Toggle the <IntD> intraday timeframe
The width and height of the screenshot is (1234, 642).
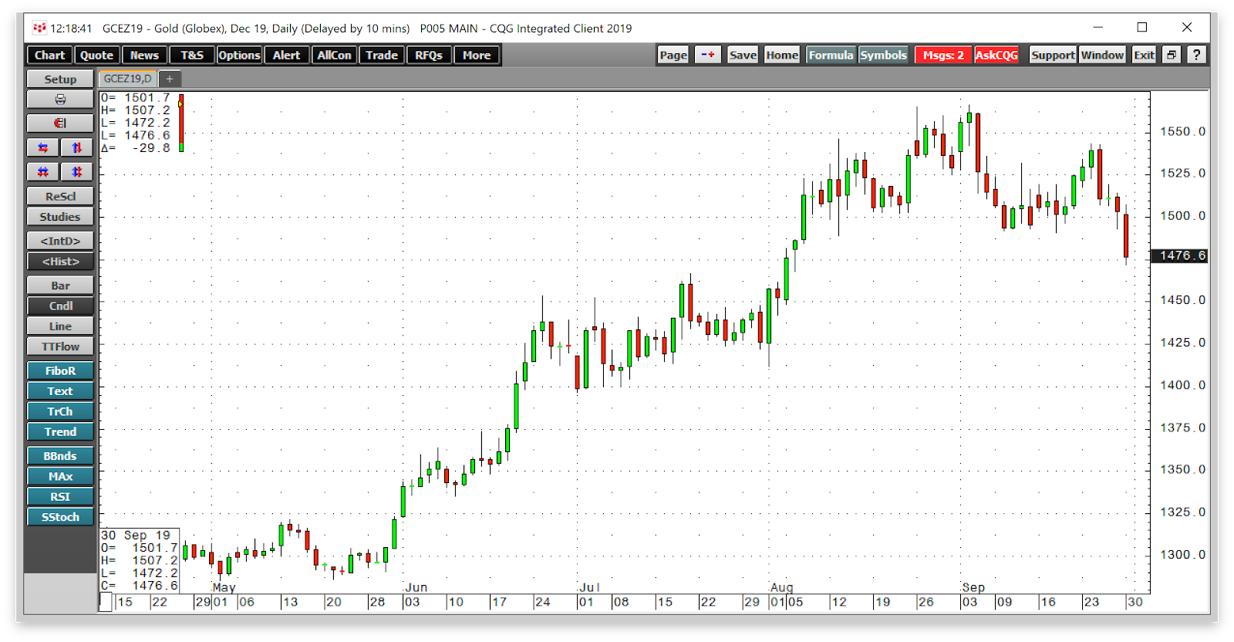(x=60, y=241)
